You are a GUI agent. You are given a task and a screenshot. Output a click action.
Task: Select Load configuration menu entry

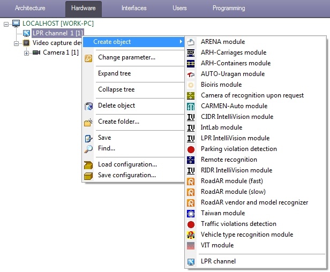click(127, 164)
